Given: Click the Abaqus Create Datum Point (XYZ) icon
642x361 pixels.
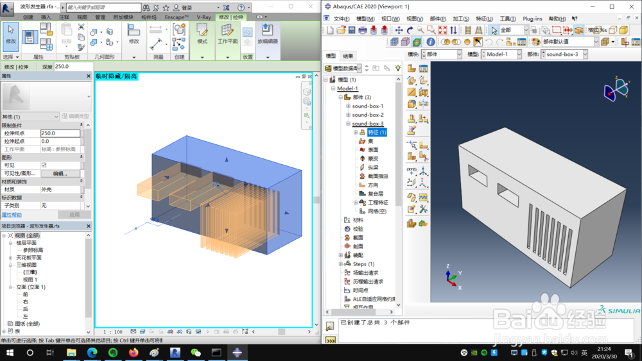Looking at the screenshot, I should (x=412, y=171).
